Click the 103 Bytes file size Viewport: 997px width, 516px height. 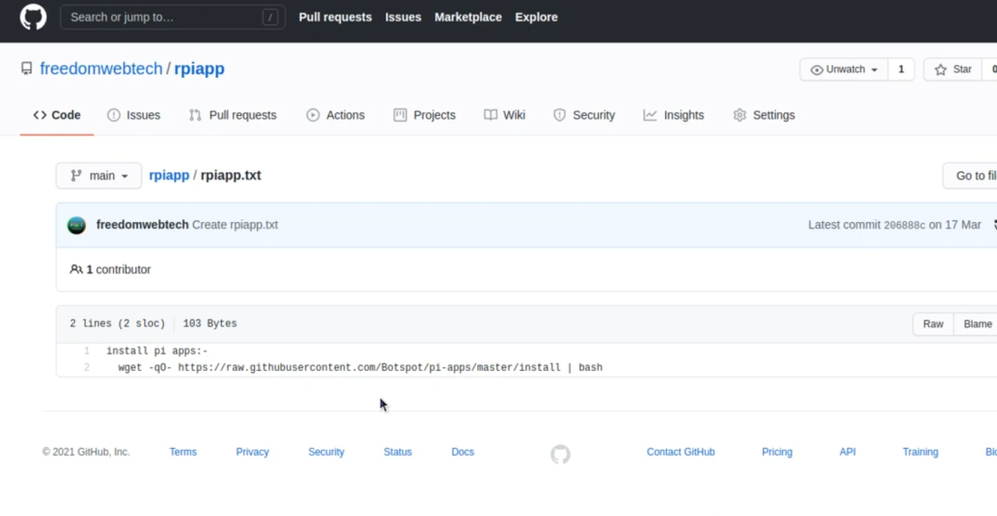click(210, 323)
